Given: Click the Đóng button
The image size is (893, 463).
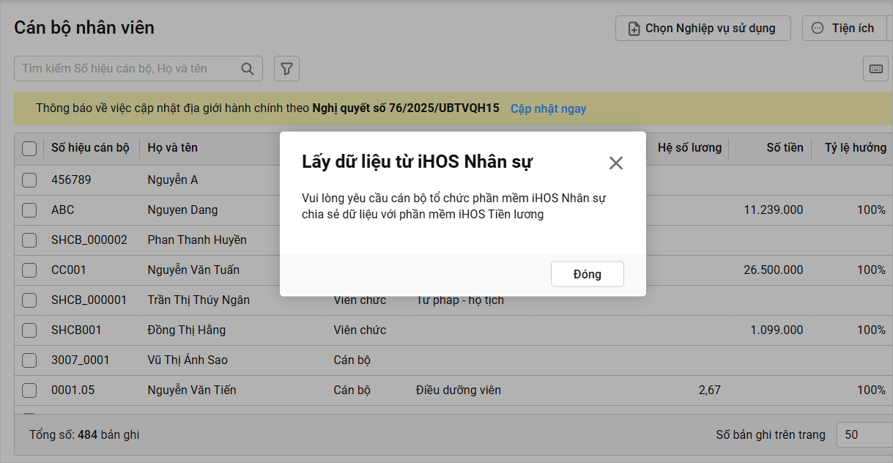Looking at the screenshot, I should 588,274.
